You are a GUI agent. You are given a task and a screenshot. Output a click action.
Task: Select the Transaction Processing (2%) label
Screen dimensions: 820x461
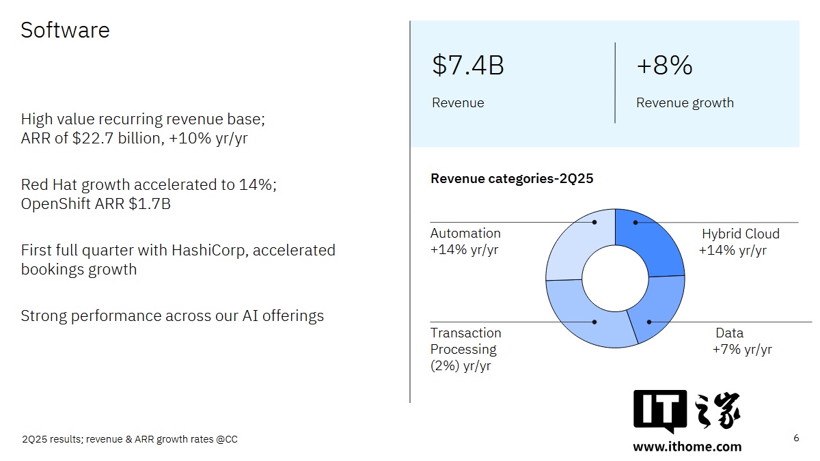465,349
